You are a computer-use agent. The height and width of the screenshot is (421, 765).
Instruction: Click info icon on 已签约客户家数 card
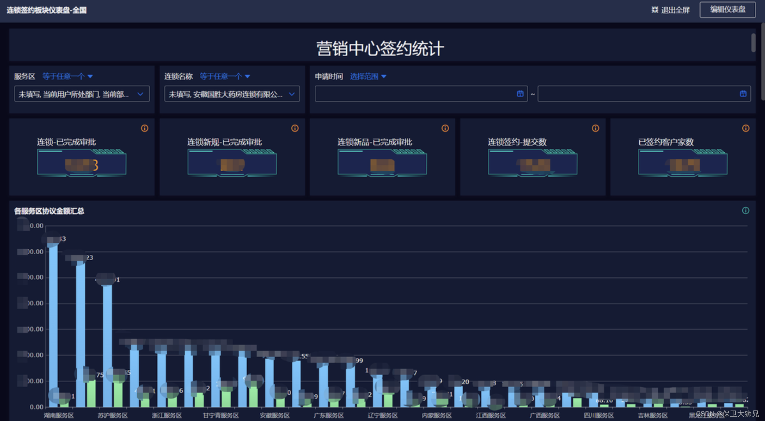point(746,128)
